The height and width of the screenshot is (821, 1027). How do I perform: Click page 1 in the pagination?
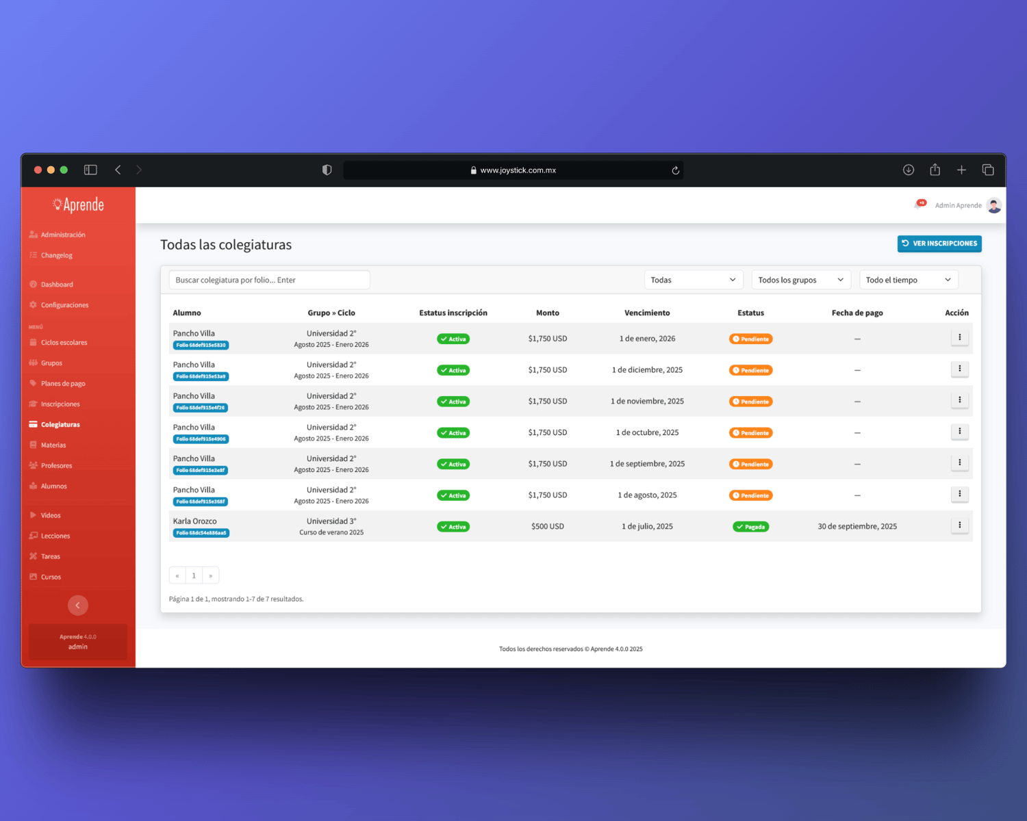click(194, 575)
